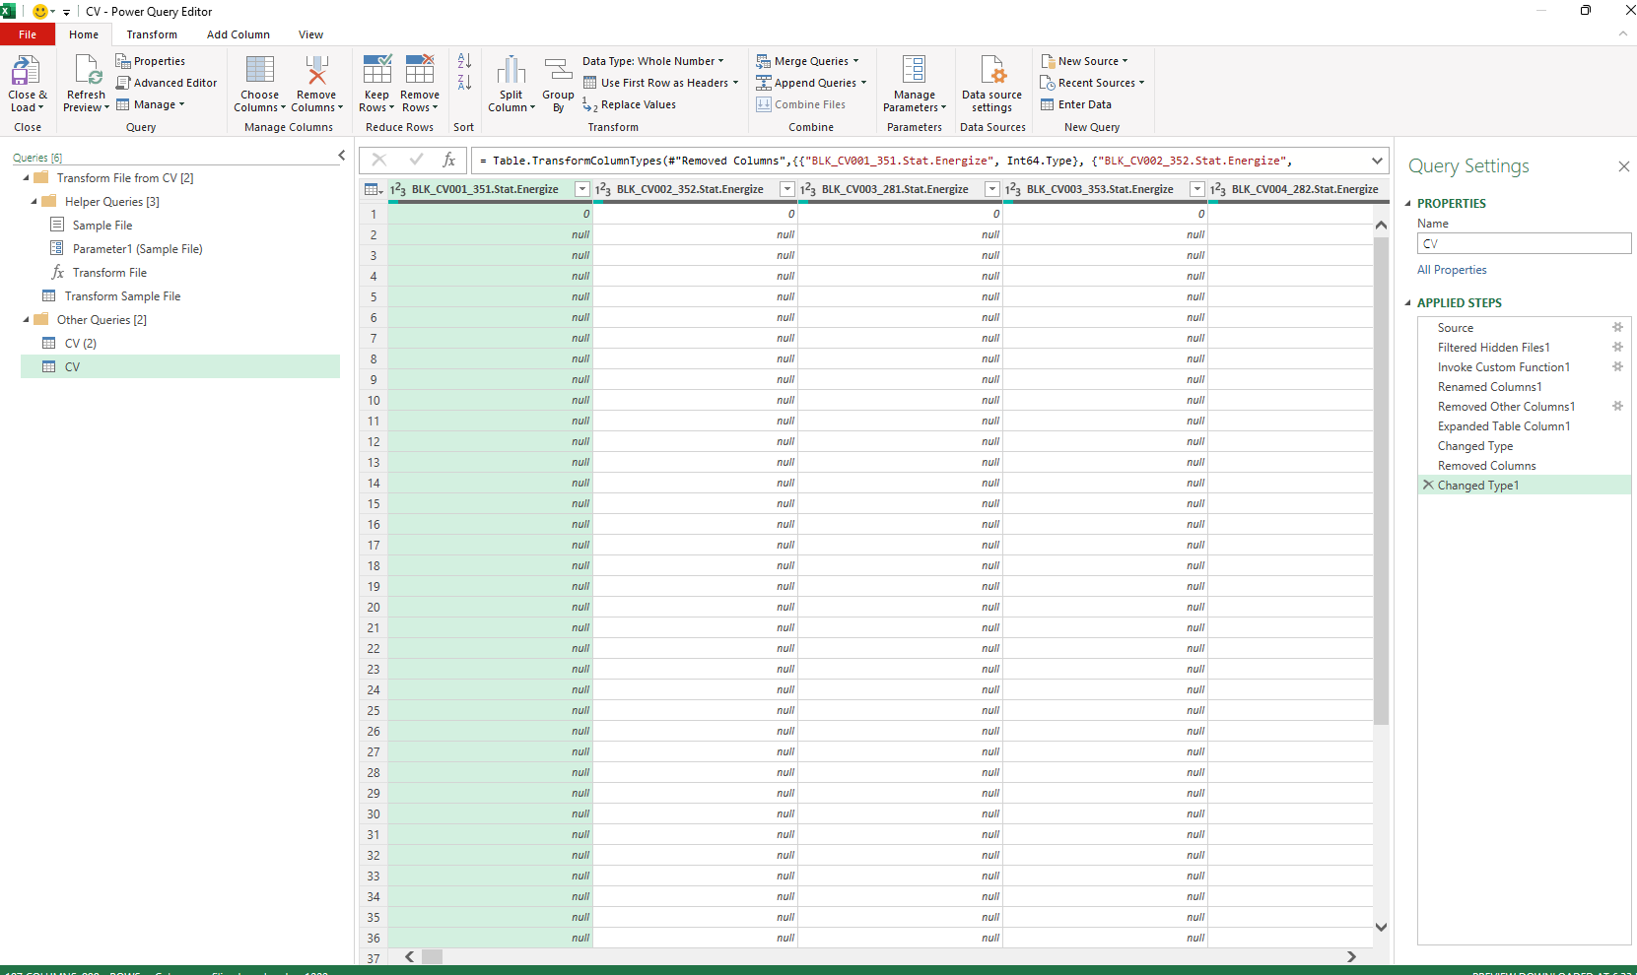Click Use First Row as Headers

tap(660, 83)
